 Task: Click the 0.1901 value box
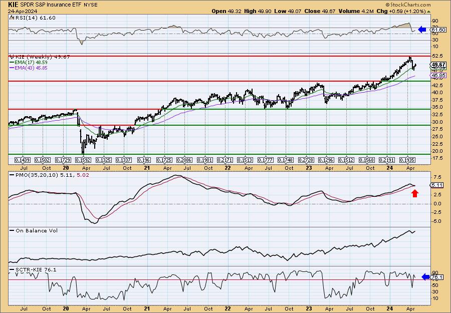pyautogui.click(x=205, y=160)
